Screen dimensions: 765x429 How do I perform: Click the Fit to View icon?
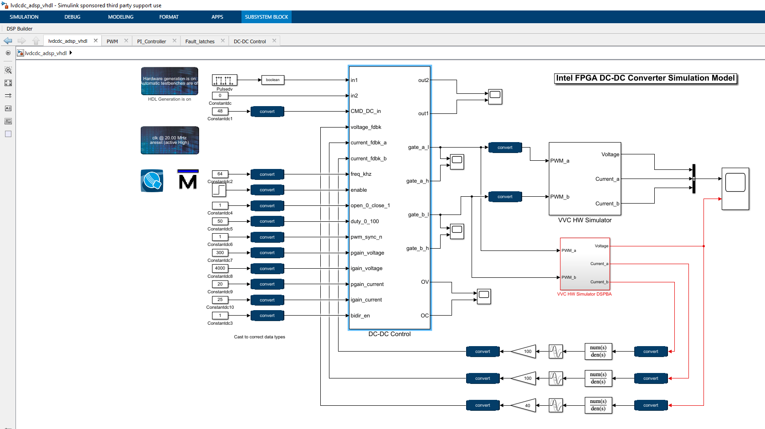(x=8, y=83)
